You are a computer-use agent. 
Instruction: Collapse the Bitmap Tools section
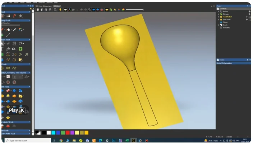coord(29,21)
